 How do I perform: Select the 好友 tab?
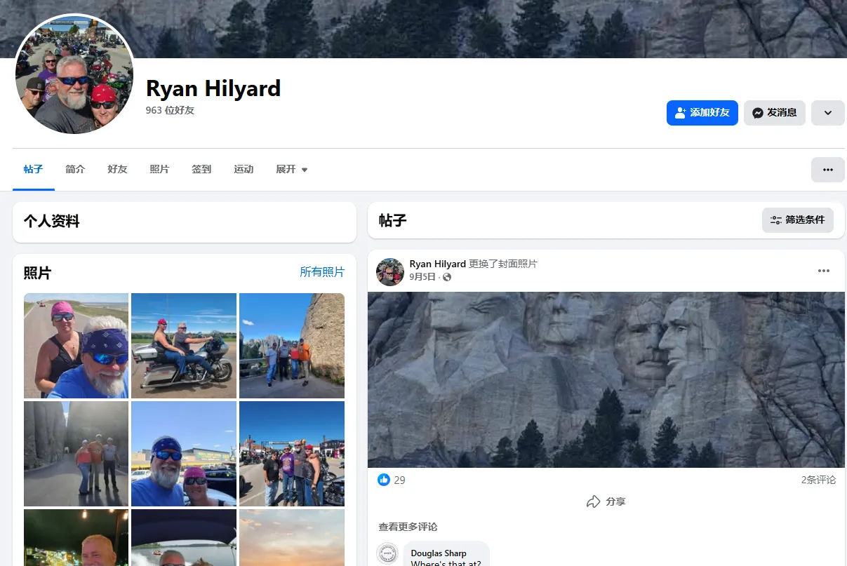pyautogui.click(x=117, y=169)
